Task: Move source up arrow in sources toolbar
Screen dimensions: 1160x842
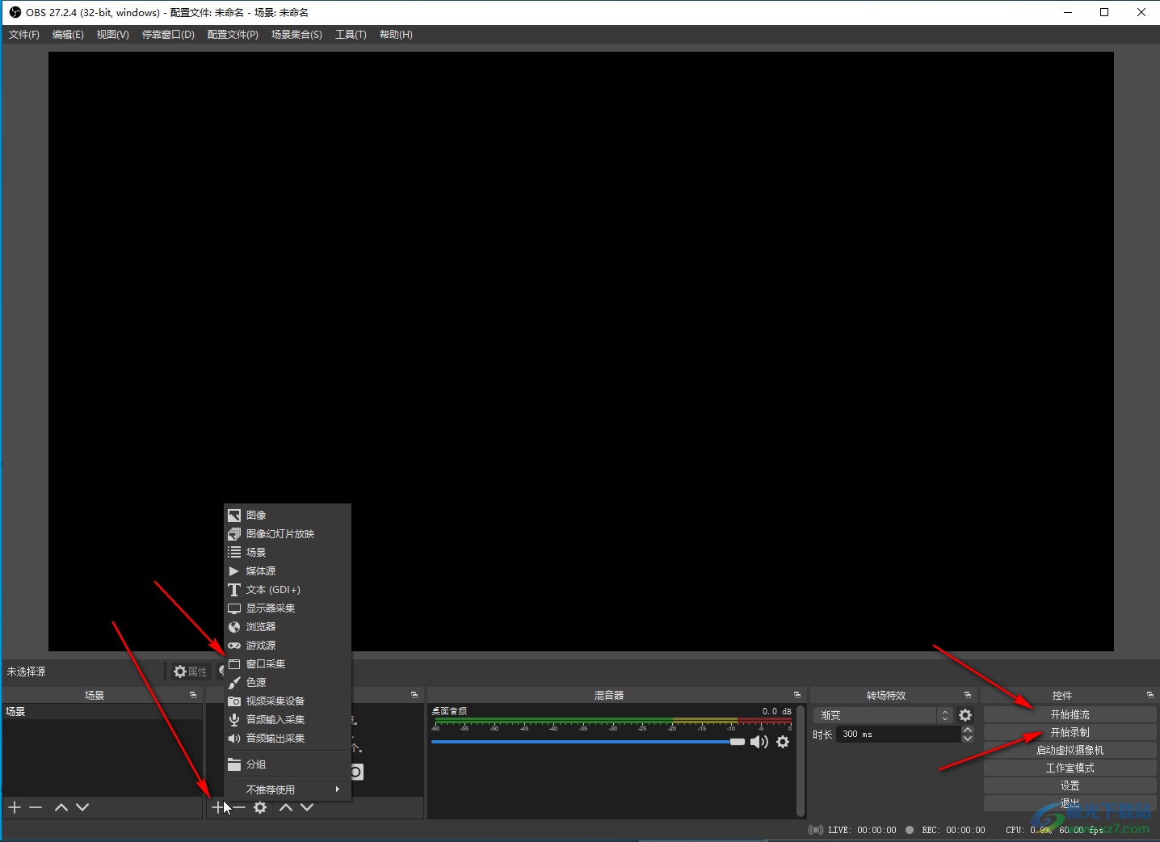Action: [x=286, y=807]
